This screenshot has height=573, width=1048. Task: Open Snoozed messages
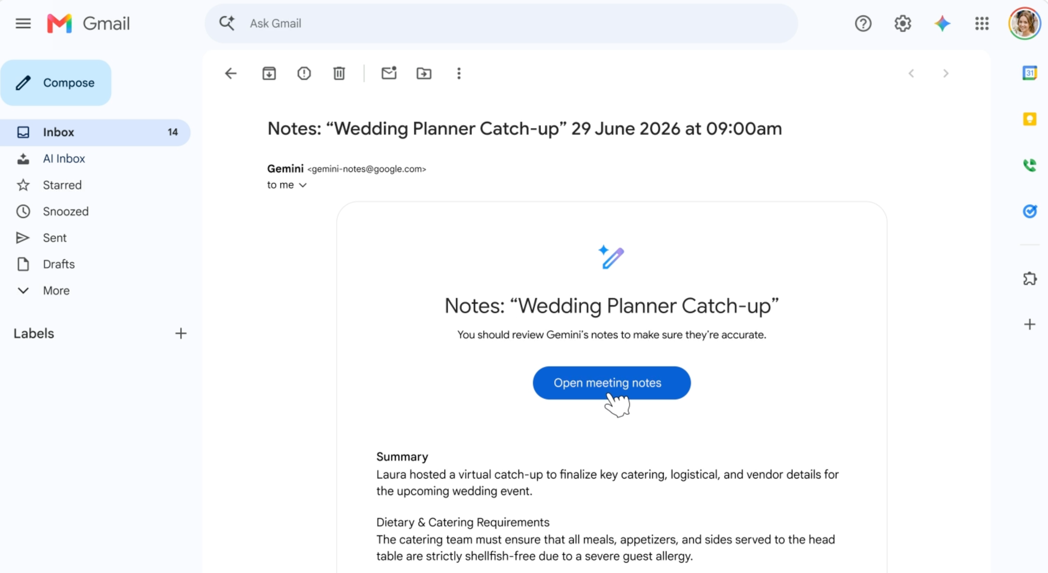[x=65, y=211]
